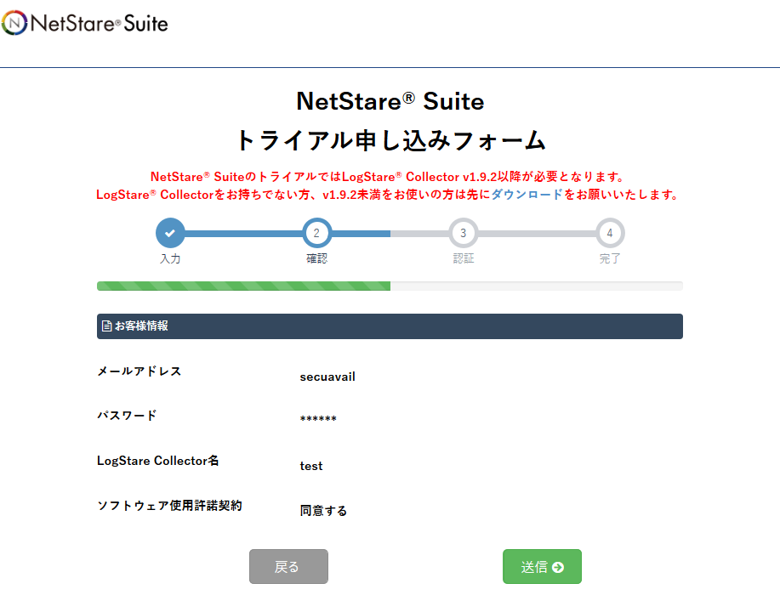Click the 完了 step label

click(610, 258)
